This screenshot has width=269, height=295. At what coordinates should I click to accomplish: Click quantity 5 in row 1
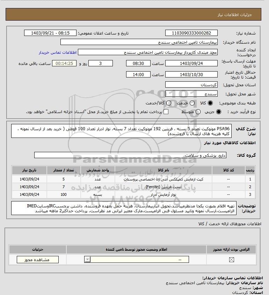pyautogui.click(x=64, y=179)
